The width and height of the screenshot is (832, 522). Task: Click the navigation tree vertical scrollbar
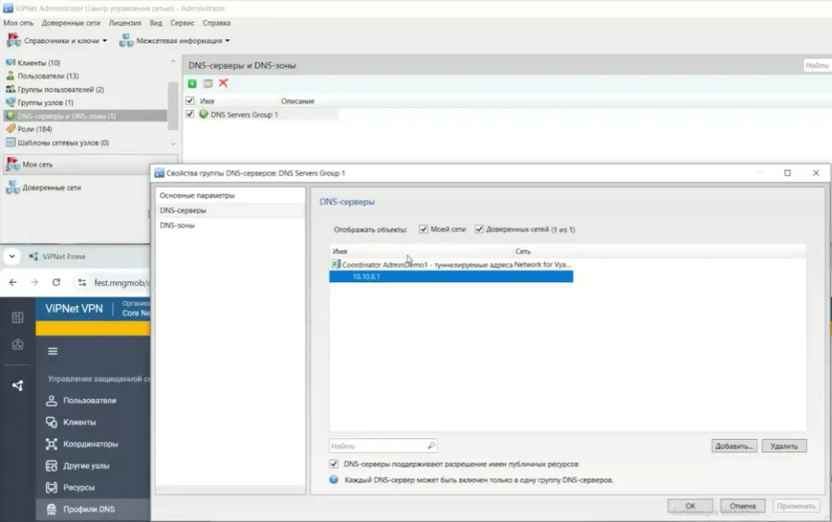pos(173,105)
